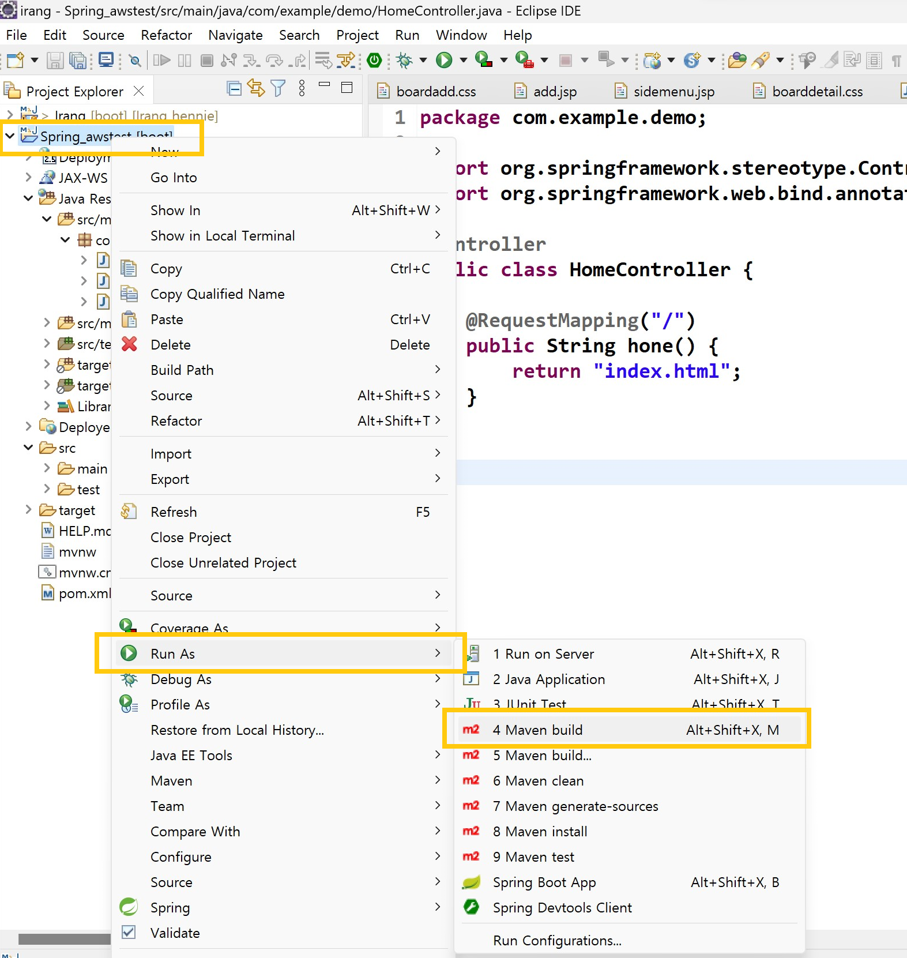Choose Run As in context menu
The image size is (907, 958).
283,653
